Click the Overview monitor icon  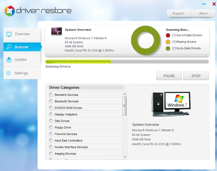point(9,34)
